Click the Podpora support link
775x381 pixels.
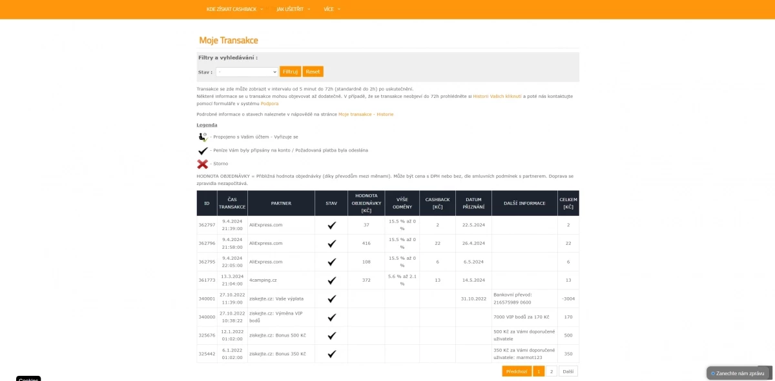click(270, 104)
